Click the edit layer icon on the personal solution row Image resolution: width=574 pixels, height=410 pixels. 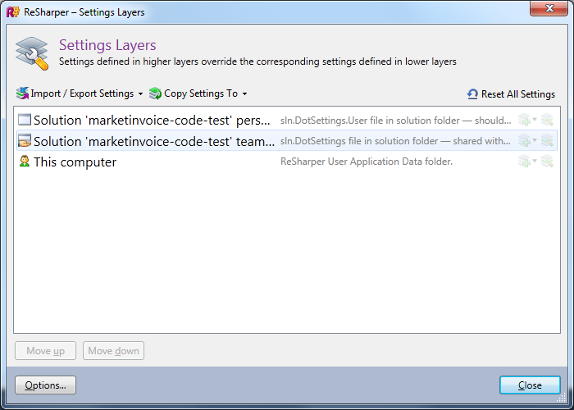tap(547, 120)
